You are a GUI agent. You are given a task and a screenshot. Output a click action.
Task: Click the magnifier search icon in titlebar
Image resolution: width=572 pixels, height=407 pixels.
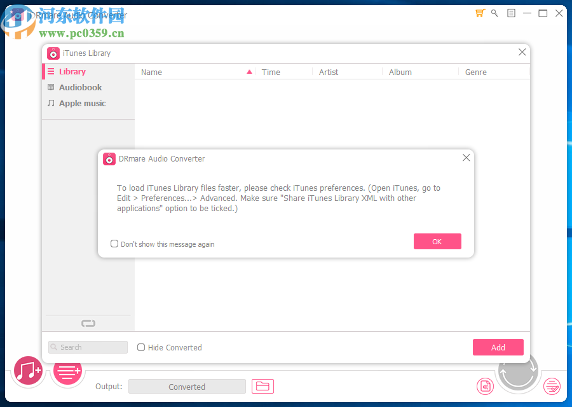pyautogui.click(x=494, y=13)
